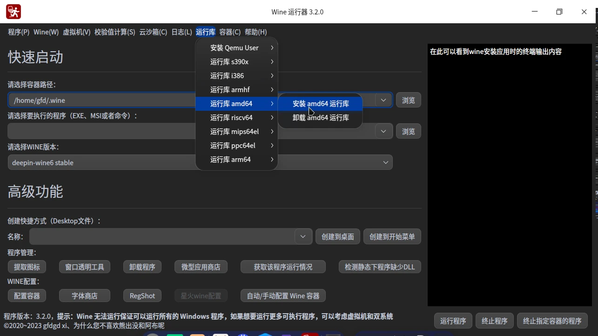This screenshot has height=336, width=598.
Task: Click the 创建到桌面 button
Action: pyautogui.click(x=338, y=236)
